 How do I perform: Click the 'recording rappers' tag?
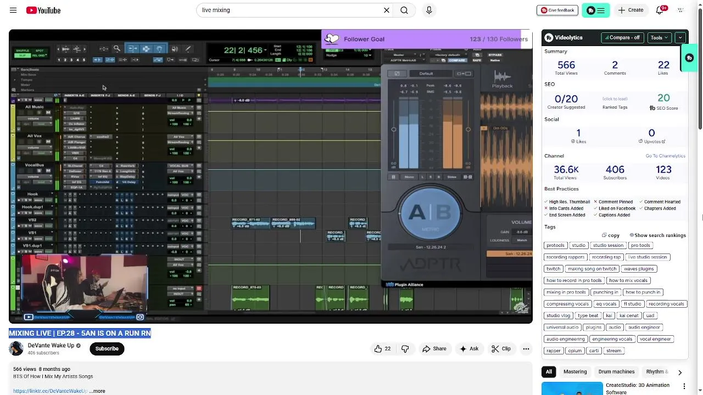click(x=565, y=257)
